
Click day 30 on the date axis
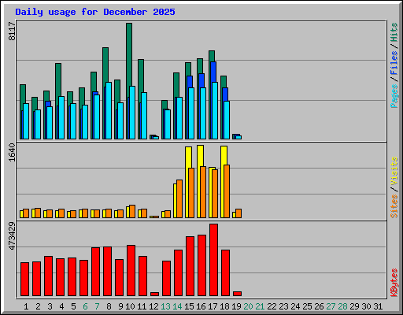[366, 306]
